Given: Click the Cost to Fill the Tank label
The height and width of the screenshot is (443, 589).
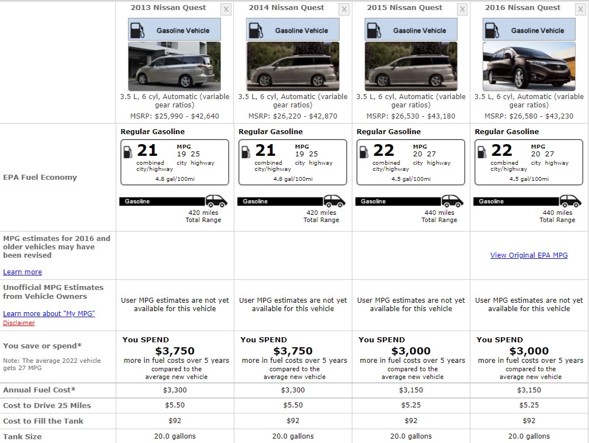Looking at the screenshot, I should click(43, 421).
